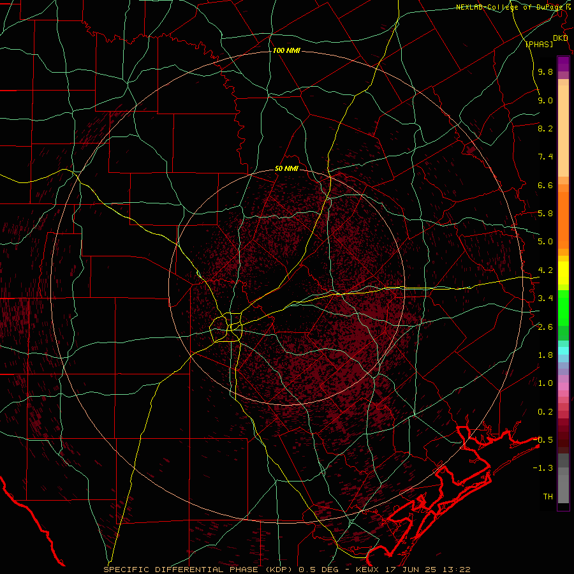Image resolution: width=574 pixels, height=574 pixels.
Task: Click the -0.5 color scale value
Action: click(543, 439)
